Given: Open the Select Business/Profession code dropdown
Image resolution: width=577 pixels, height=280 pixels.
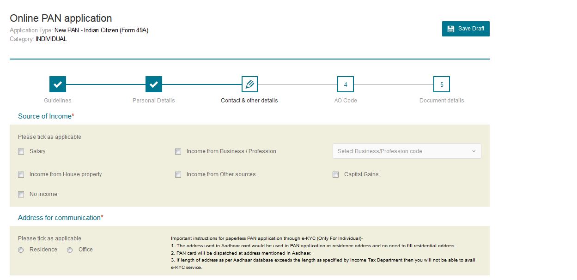Looking at the screenshot, I should 407,151.
